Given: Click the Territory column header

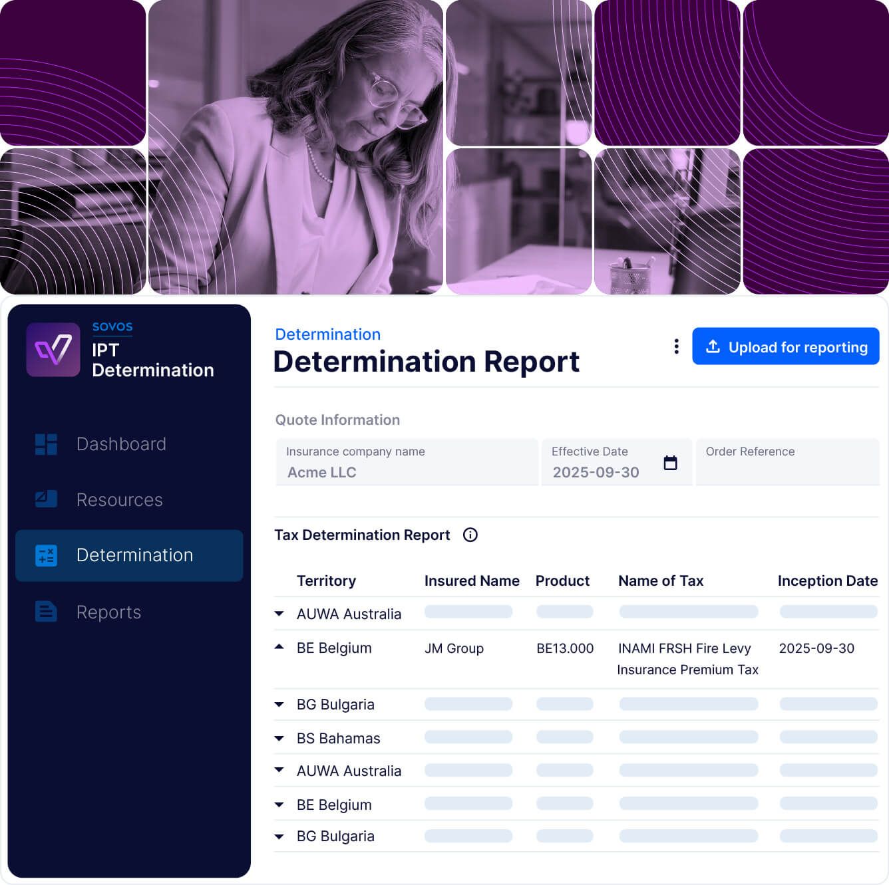Looking at the screenshot, I should [326, 581].
